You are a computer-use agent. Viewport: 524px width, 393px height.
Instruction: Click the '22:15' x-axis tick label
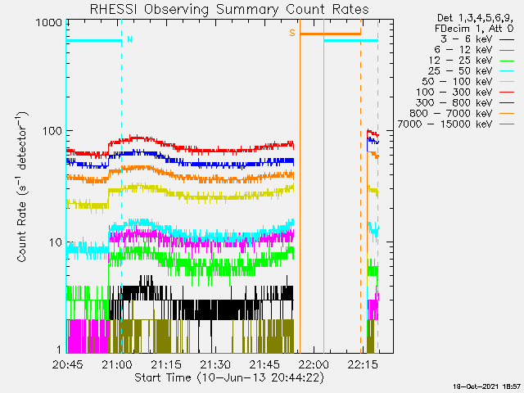point(363,364)
